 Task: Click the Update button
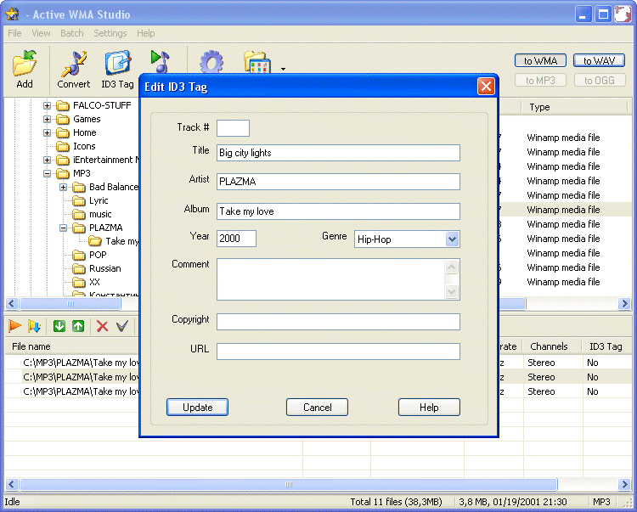[x=197, y=408]
